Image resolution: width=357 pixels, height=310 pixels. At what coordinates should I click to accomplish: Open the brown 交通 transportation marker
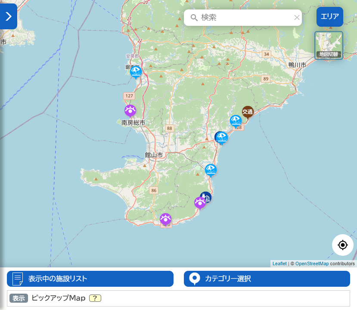pyautogui.click(x=247, y=112)
